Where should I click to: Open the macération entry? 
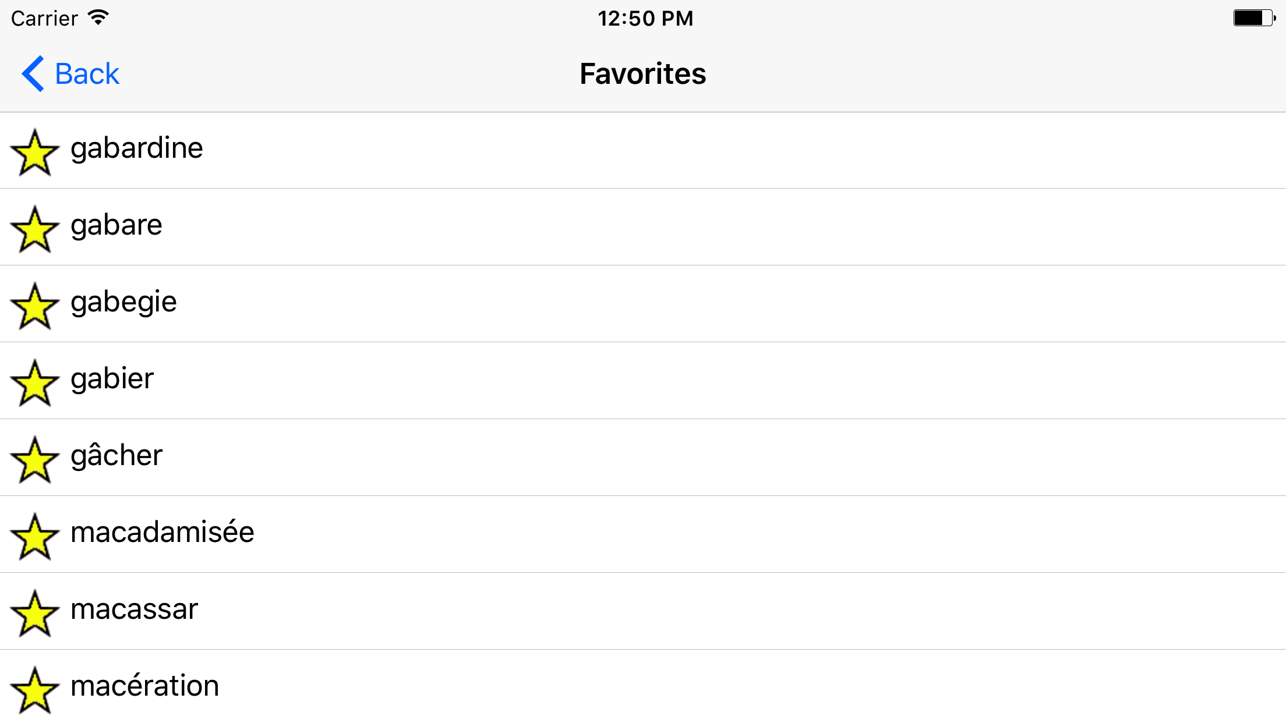pyautogui.click(x=144, y=686)
